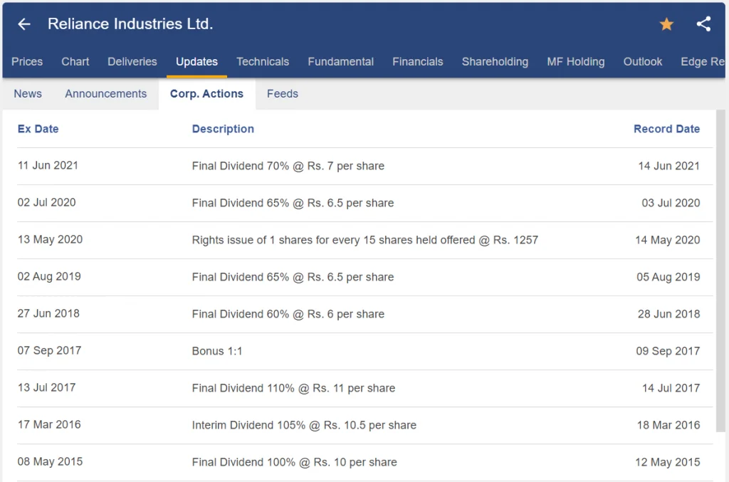Select the Corp. Actions sub-tab
Viewport: 729px width, 482px height.
tap(207, 94)
